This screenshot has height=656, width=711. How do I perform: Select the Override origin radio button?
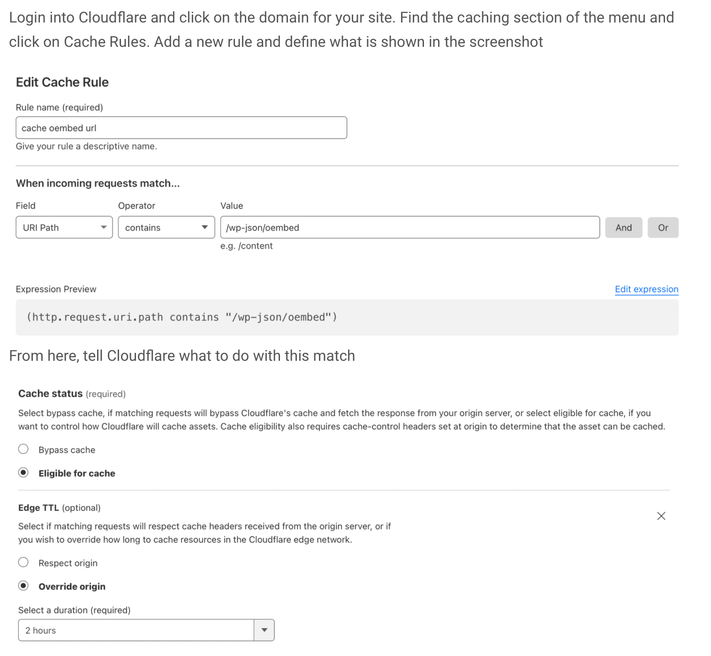point(23,586)
